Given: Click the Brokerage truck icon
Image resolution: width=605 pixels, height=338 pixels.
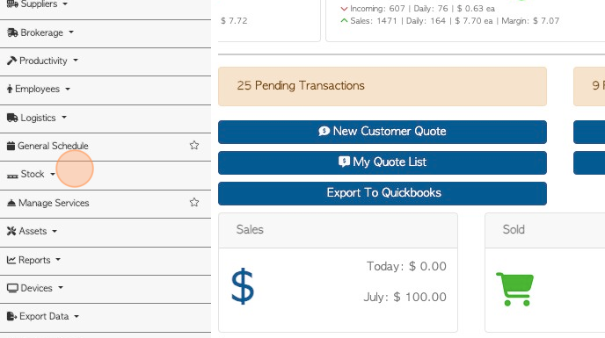Looking at the screenshot, I should click(12, 32).
